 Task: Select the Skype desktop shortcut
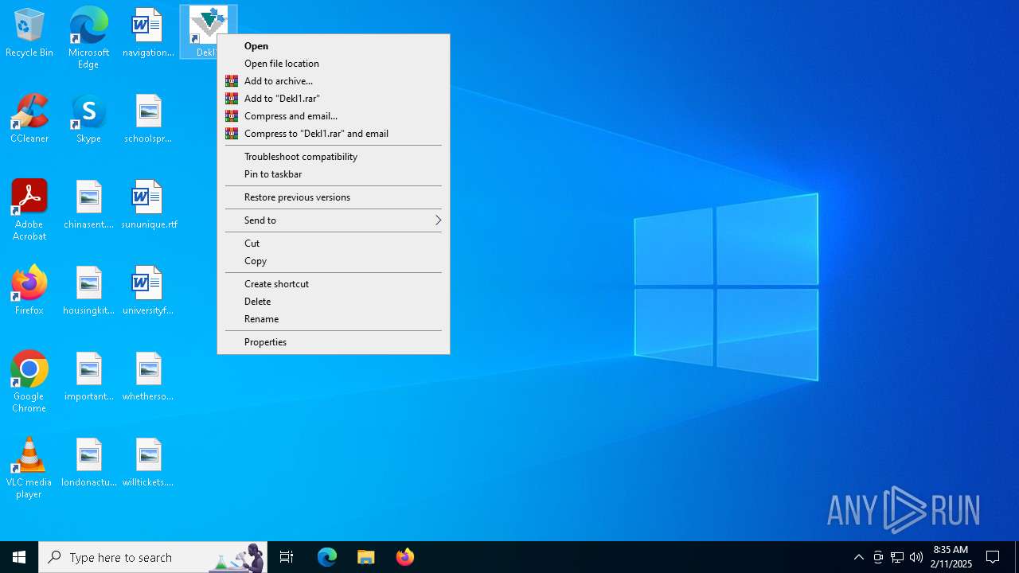click(x=88, y=119)
